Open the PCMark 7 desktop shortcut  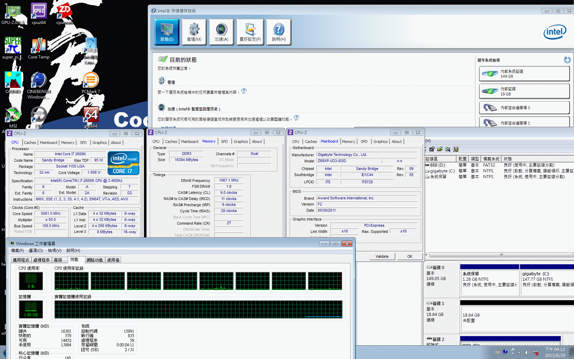(x=91, y=82)
